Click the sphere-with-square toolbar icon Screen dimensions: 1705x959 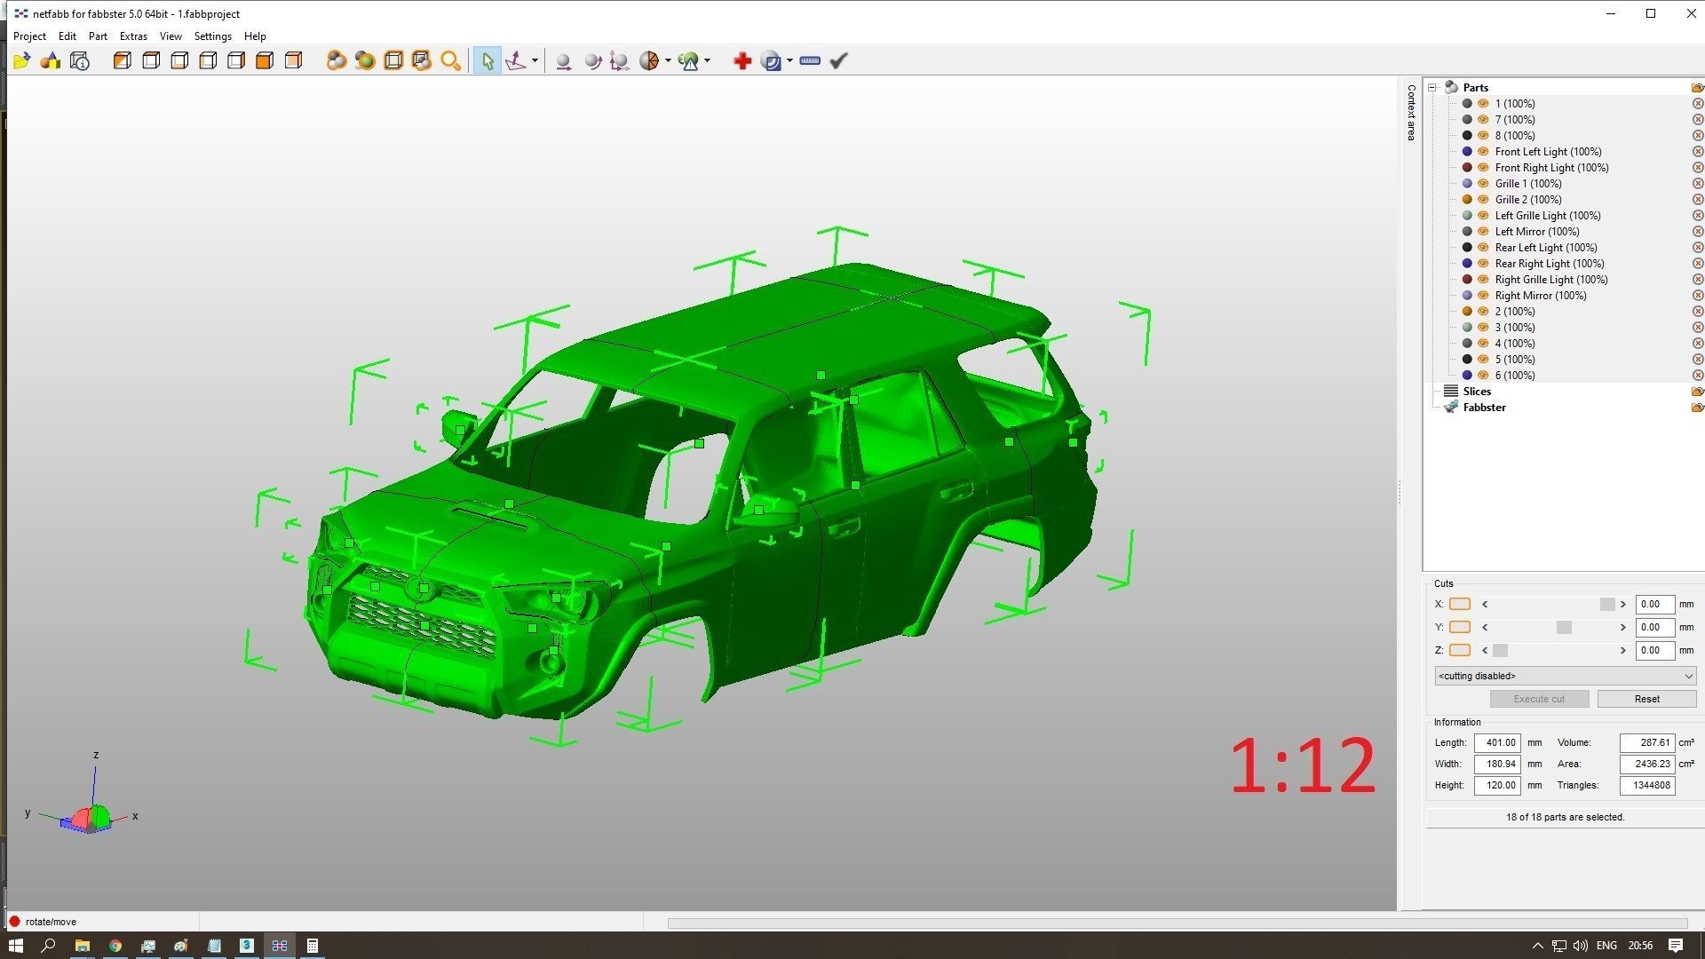(772, 60)
